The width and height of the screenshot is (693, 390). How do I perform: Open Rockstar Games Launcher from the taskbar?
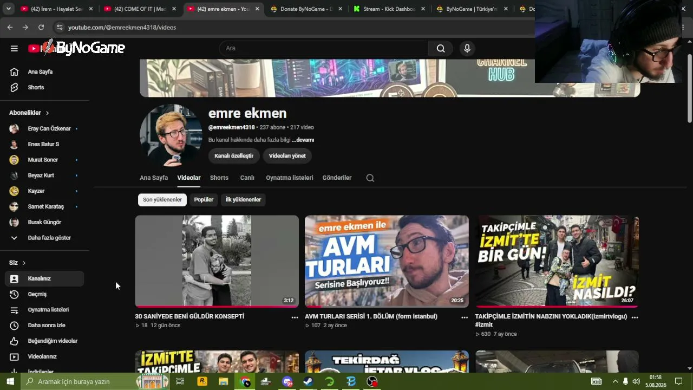(x=202, y=381)
